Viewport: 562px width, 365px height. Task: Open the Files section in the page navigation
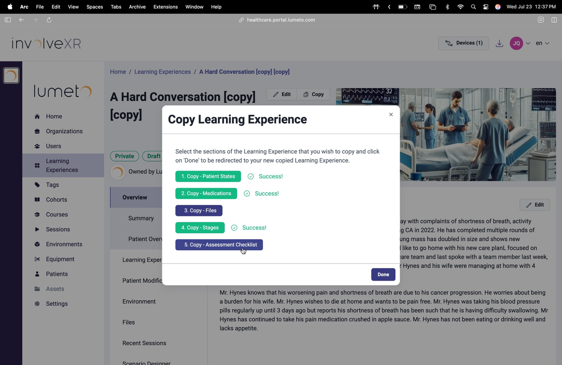128,322
